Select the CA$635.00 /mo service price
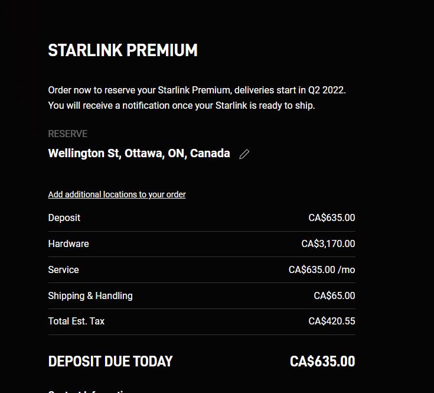This screenshot has height=393, width=434. [321, 269]
